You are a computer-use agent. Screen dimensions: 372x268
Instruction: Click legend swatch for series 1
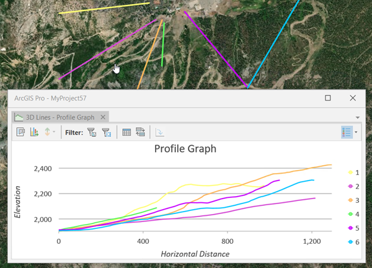coord(351,172)
